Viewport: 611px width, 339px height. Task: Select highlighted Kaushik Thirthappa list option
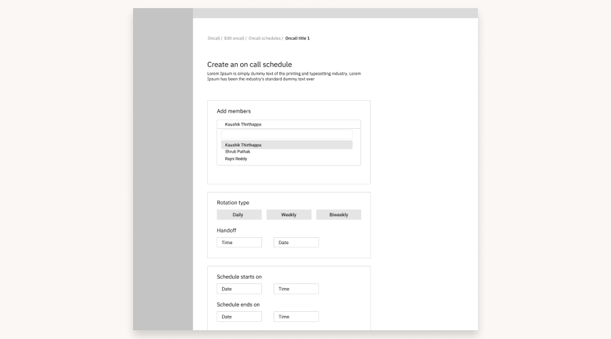286,145
